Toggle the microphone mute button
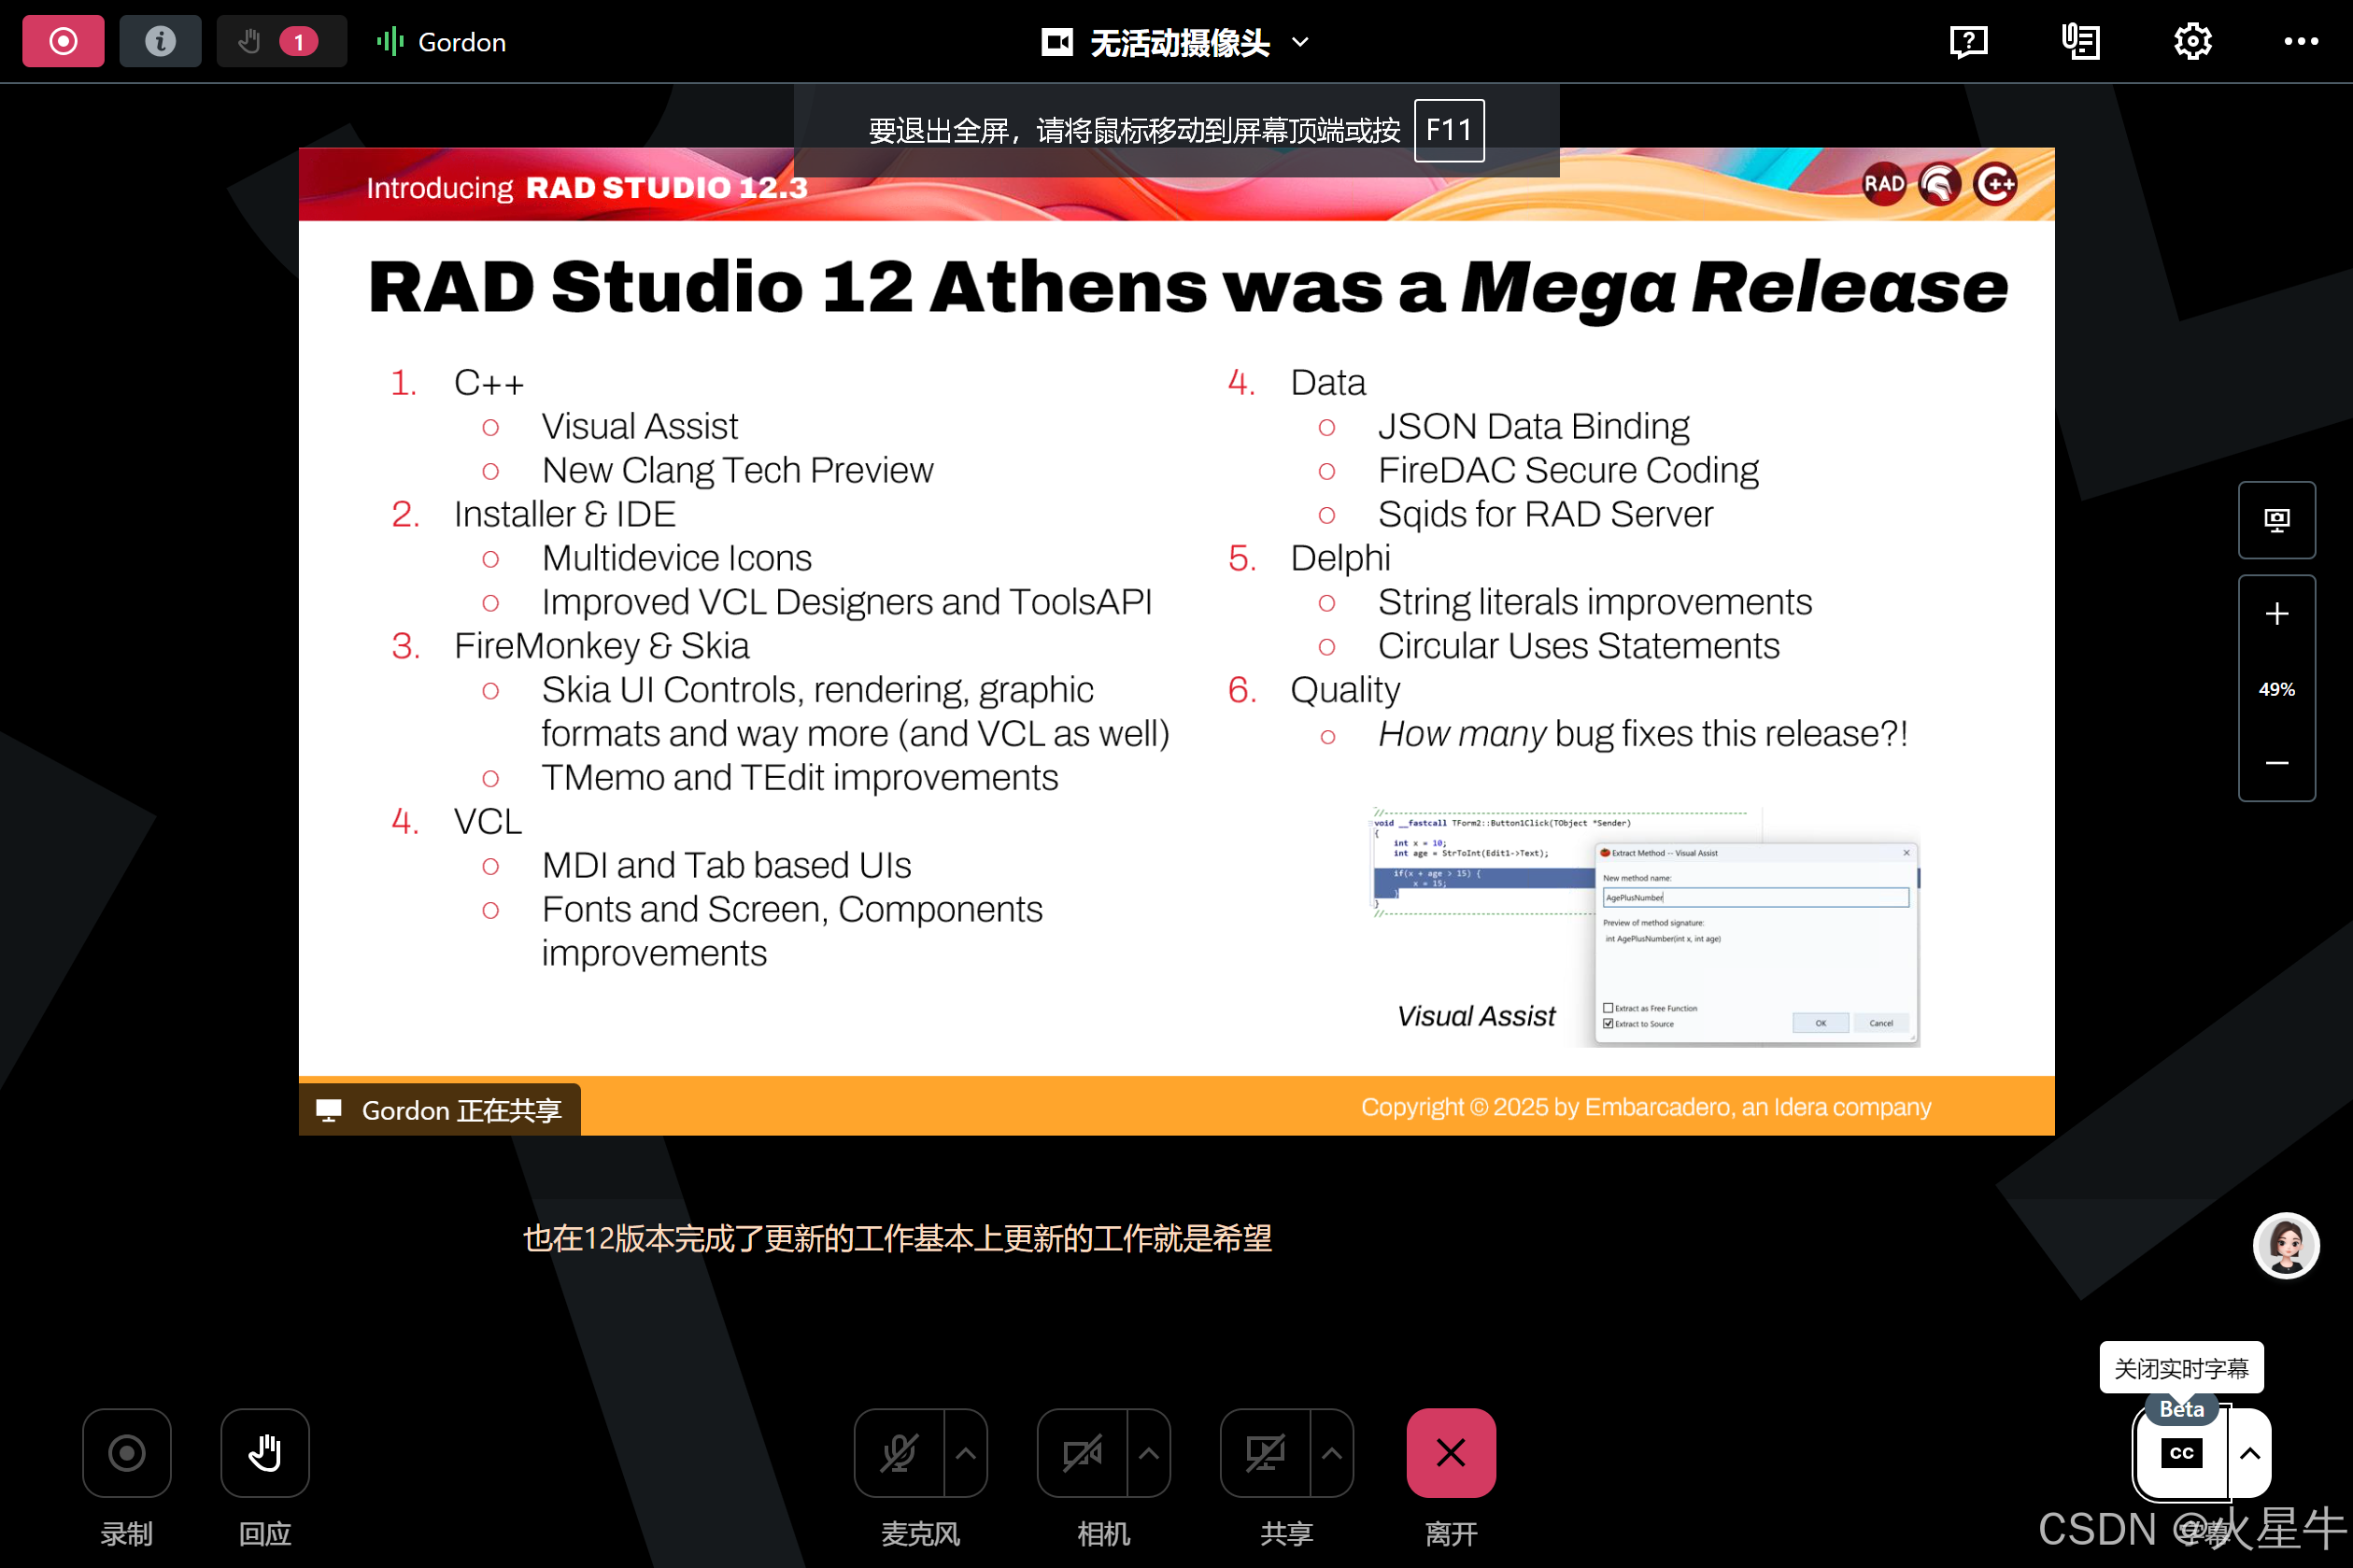This screenshot has width=2353, height=1568. [899, 1452]
